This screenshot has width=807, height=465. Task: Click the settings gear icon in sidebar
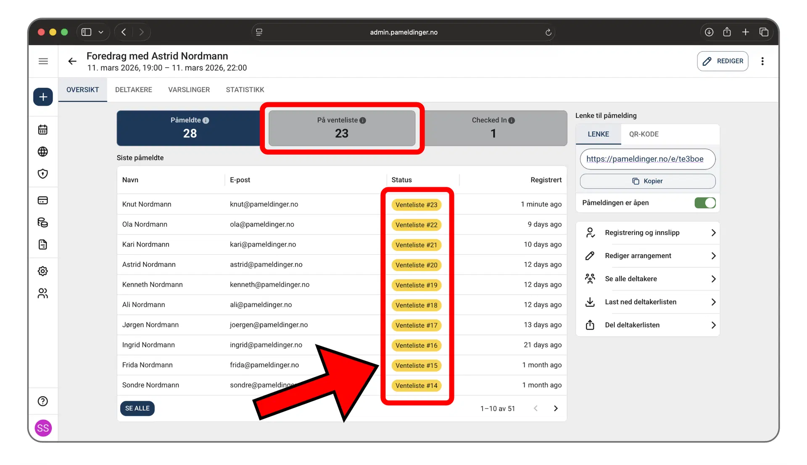pyautogui.click(x=43, y=271)
